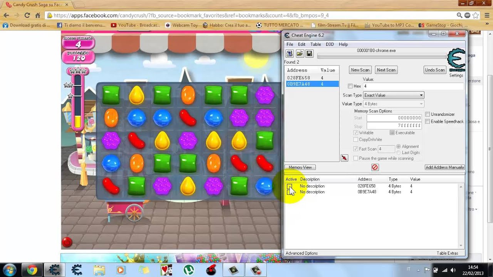Open the Help menu in Cheat Engine
Image resolution: width=493 pixels, height=277 pixels.
click(343, 44)
